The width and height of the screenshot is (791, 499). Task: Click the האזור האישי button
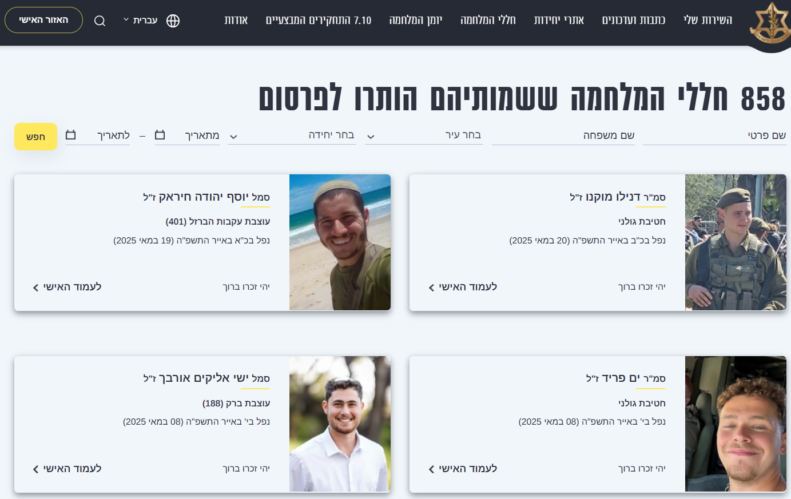click(43, 20)
